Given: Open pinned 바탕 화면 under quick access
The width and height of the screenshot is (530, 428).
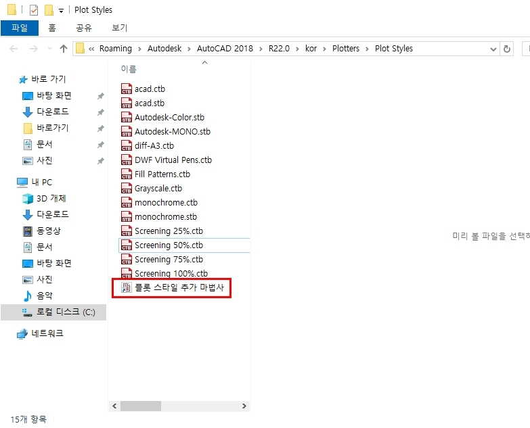Looking at the screenshot, I should tap(47, 95).
